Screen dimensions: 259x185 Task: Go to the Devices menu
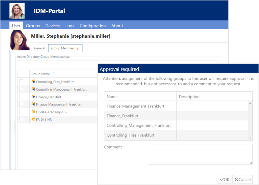point(53,26)
